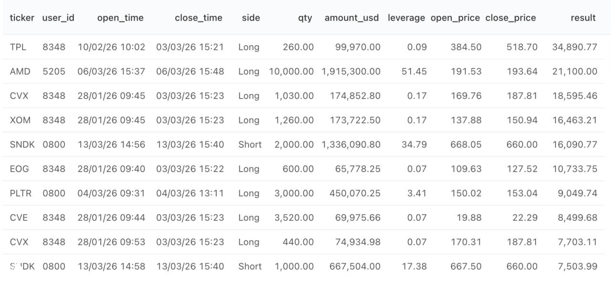Viewport: 611px width, 285px height.
Task: Click the open_time column header
Action: [120, 18]
